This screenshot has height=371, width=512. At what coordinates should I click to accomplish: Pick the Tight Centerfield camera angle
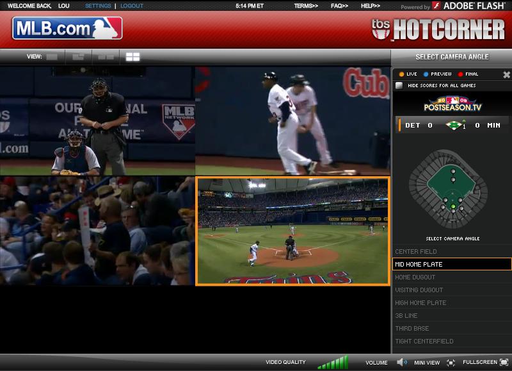[452, 342]
